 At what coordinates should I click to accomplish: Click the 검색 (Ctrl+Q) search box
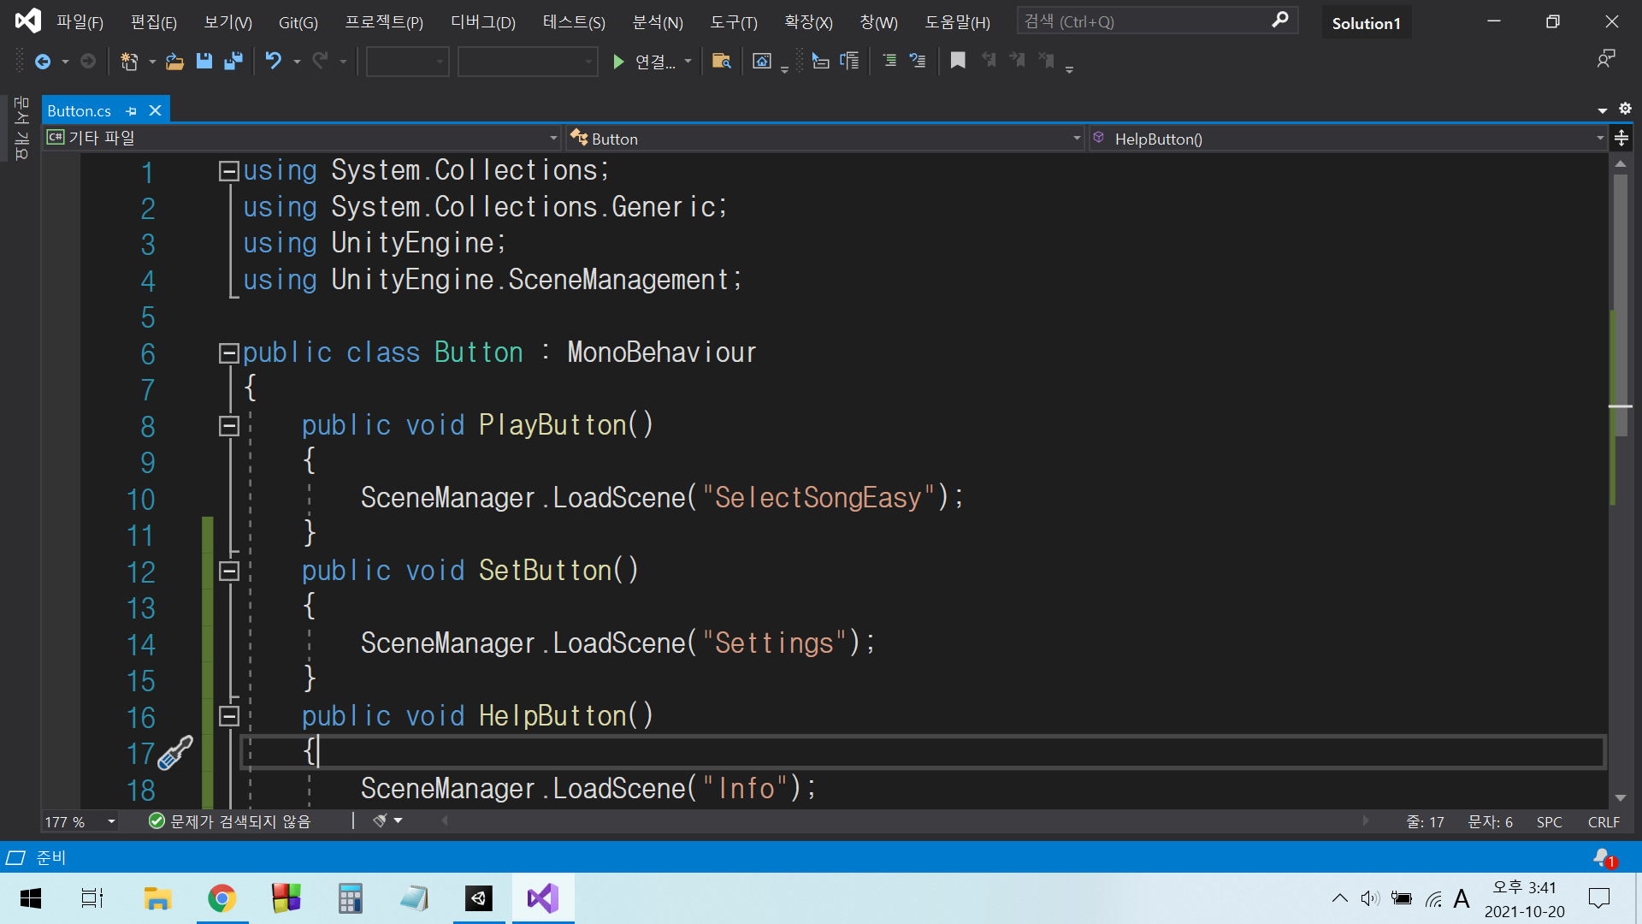click(1146, 21)
